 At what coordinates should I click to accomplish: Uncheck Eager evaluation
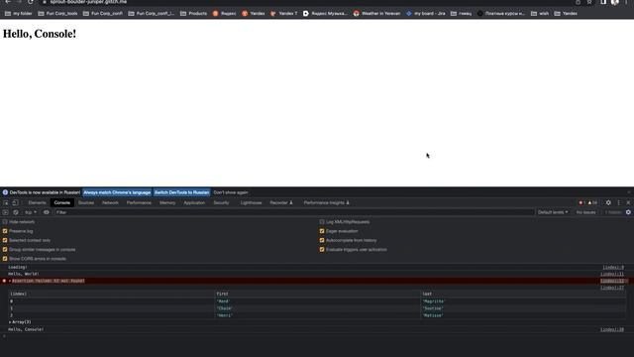[322, 231]
